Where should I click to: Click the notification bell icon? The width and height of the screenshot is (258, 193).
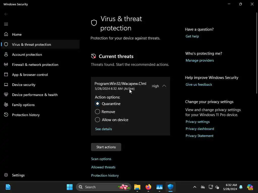pyautogui.click(x=241, y=187)
